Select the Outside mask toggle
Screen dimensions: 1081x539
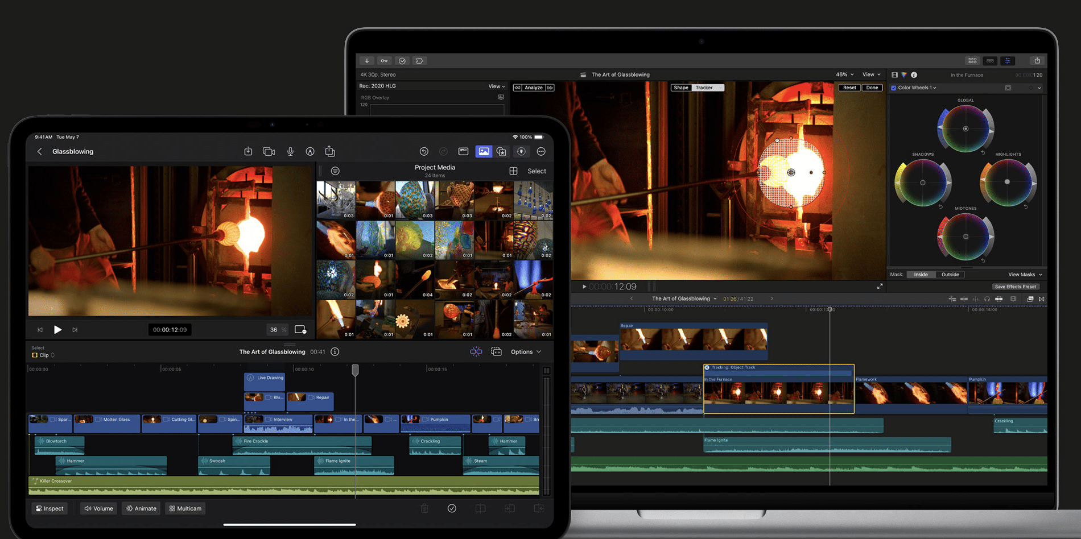click(x=950, y=275)
